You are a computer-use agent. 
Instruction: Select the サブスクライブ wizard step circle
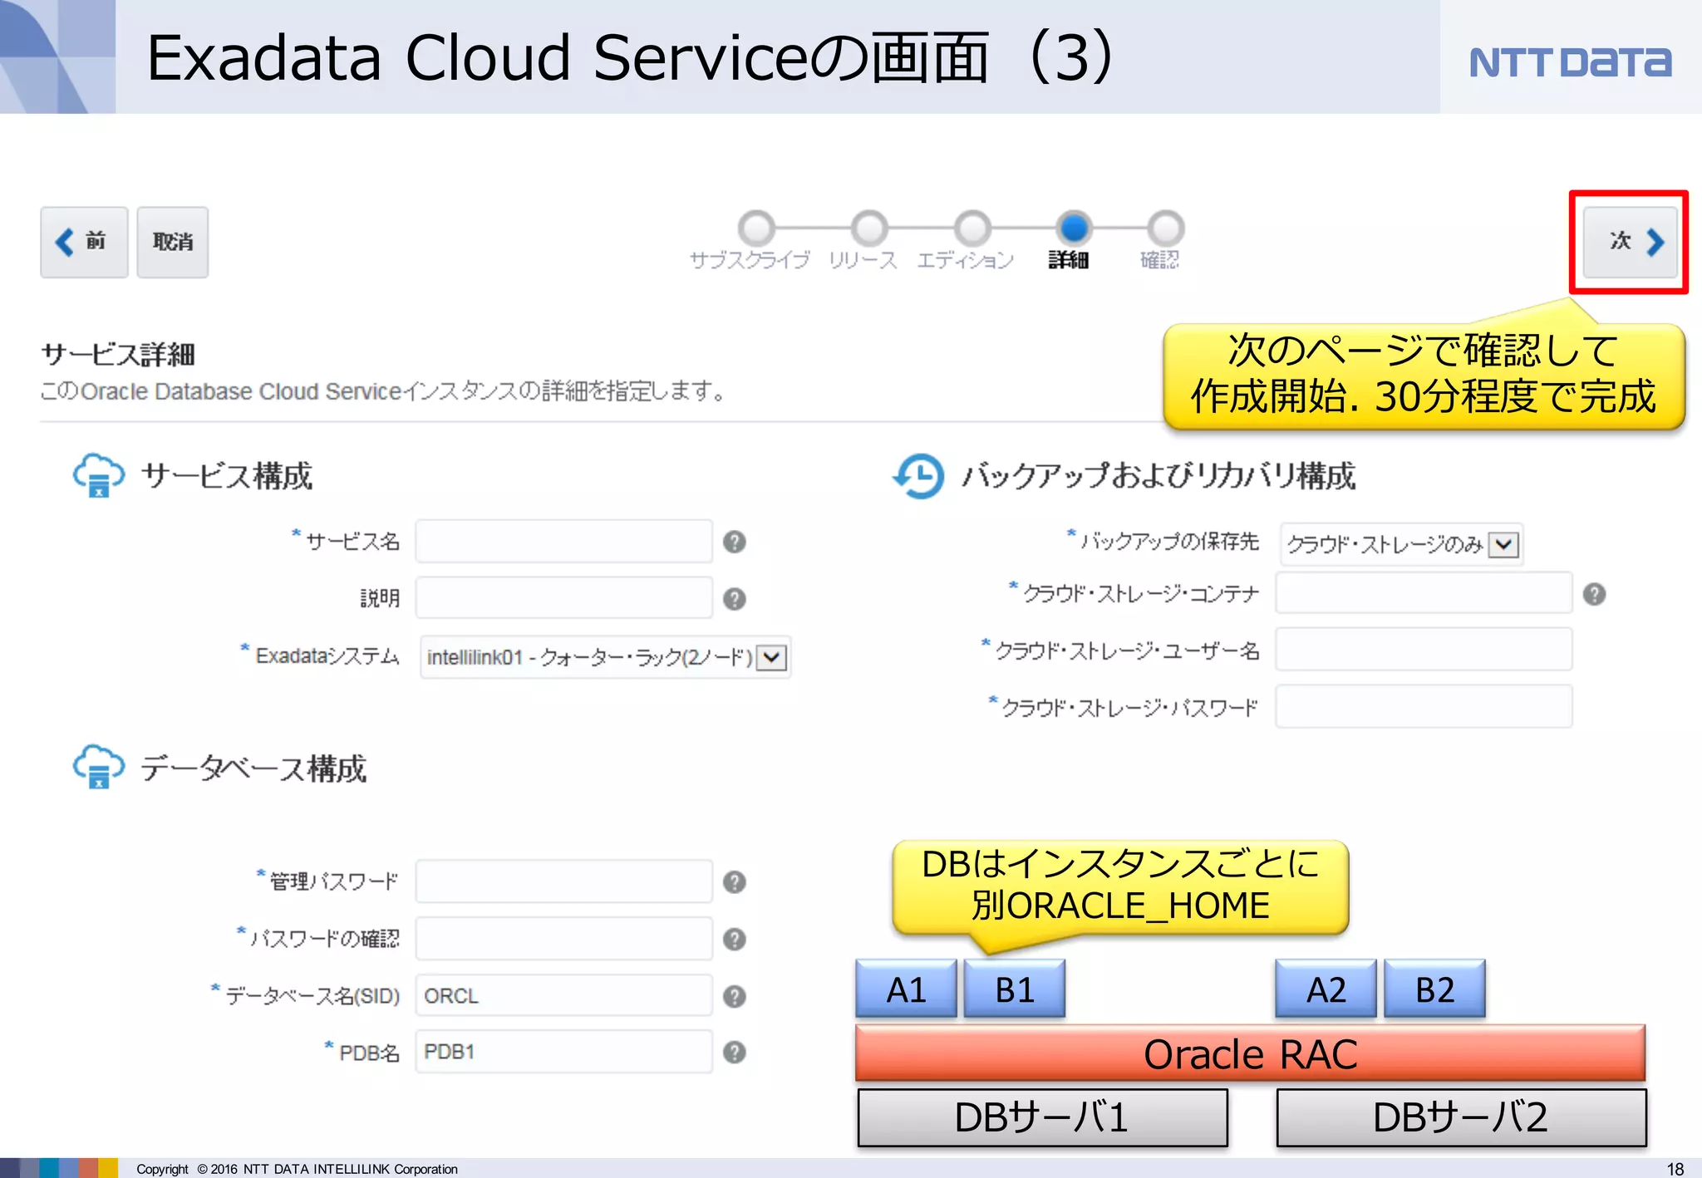756,228
